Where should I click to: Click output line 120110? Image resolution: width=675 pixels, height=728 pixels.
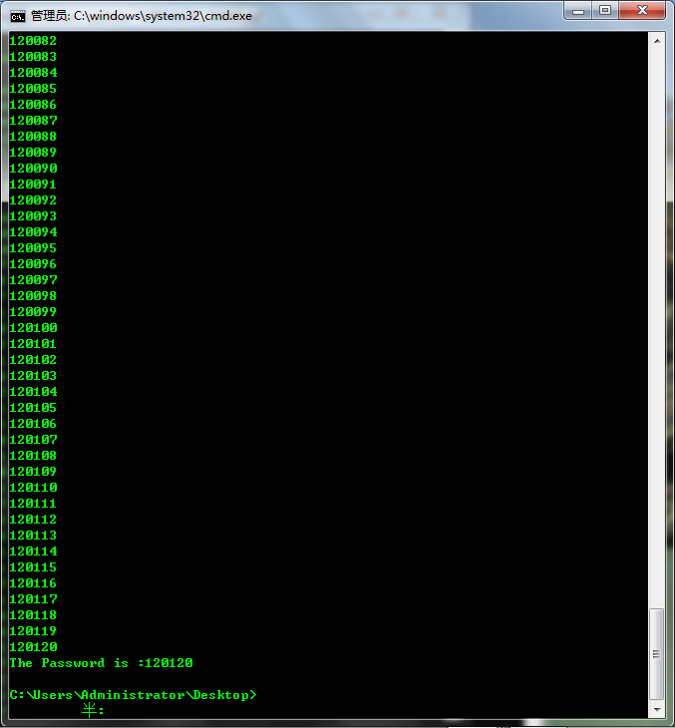click(x=33, y=488)
